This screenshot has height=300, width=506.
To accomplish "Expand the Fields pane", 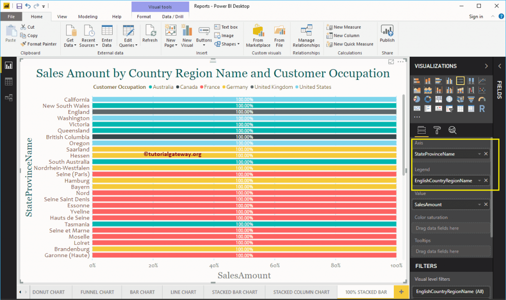I will [500, 67].
